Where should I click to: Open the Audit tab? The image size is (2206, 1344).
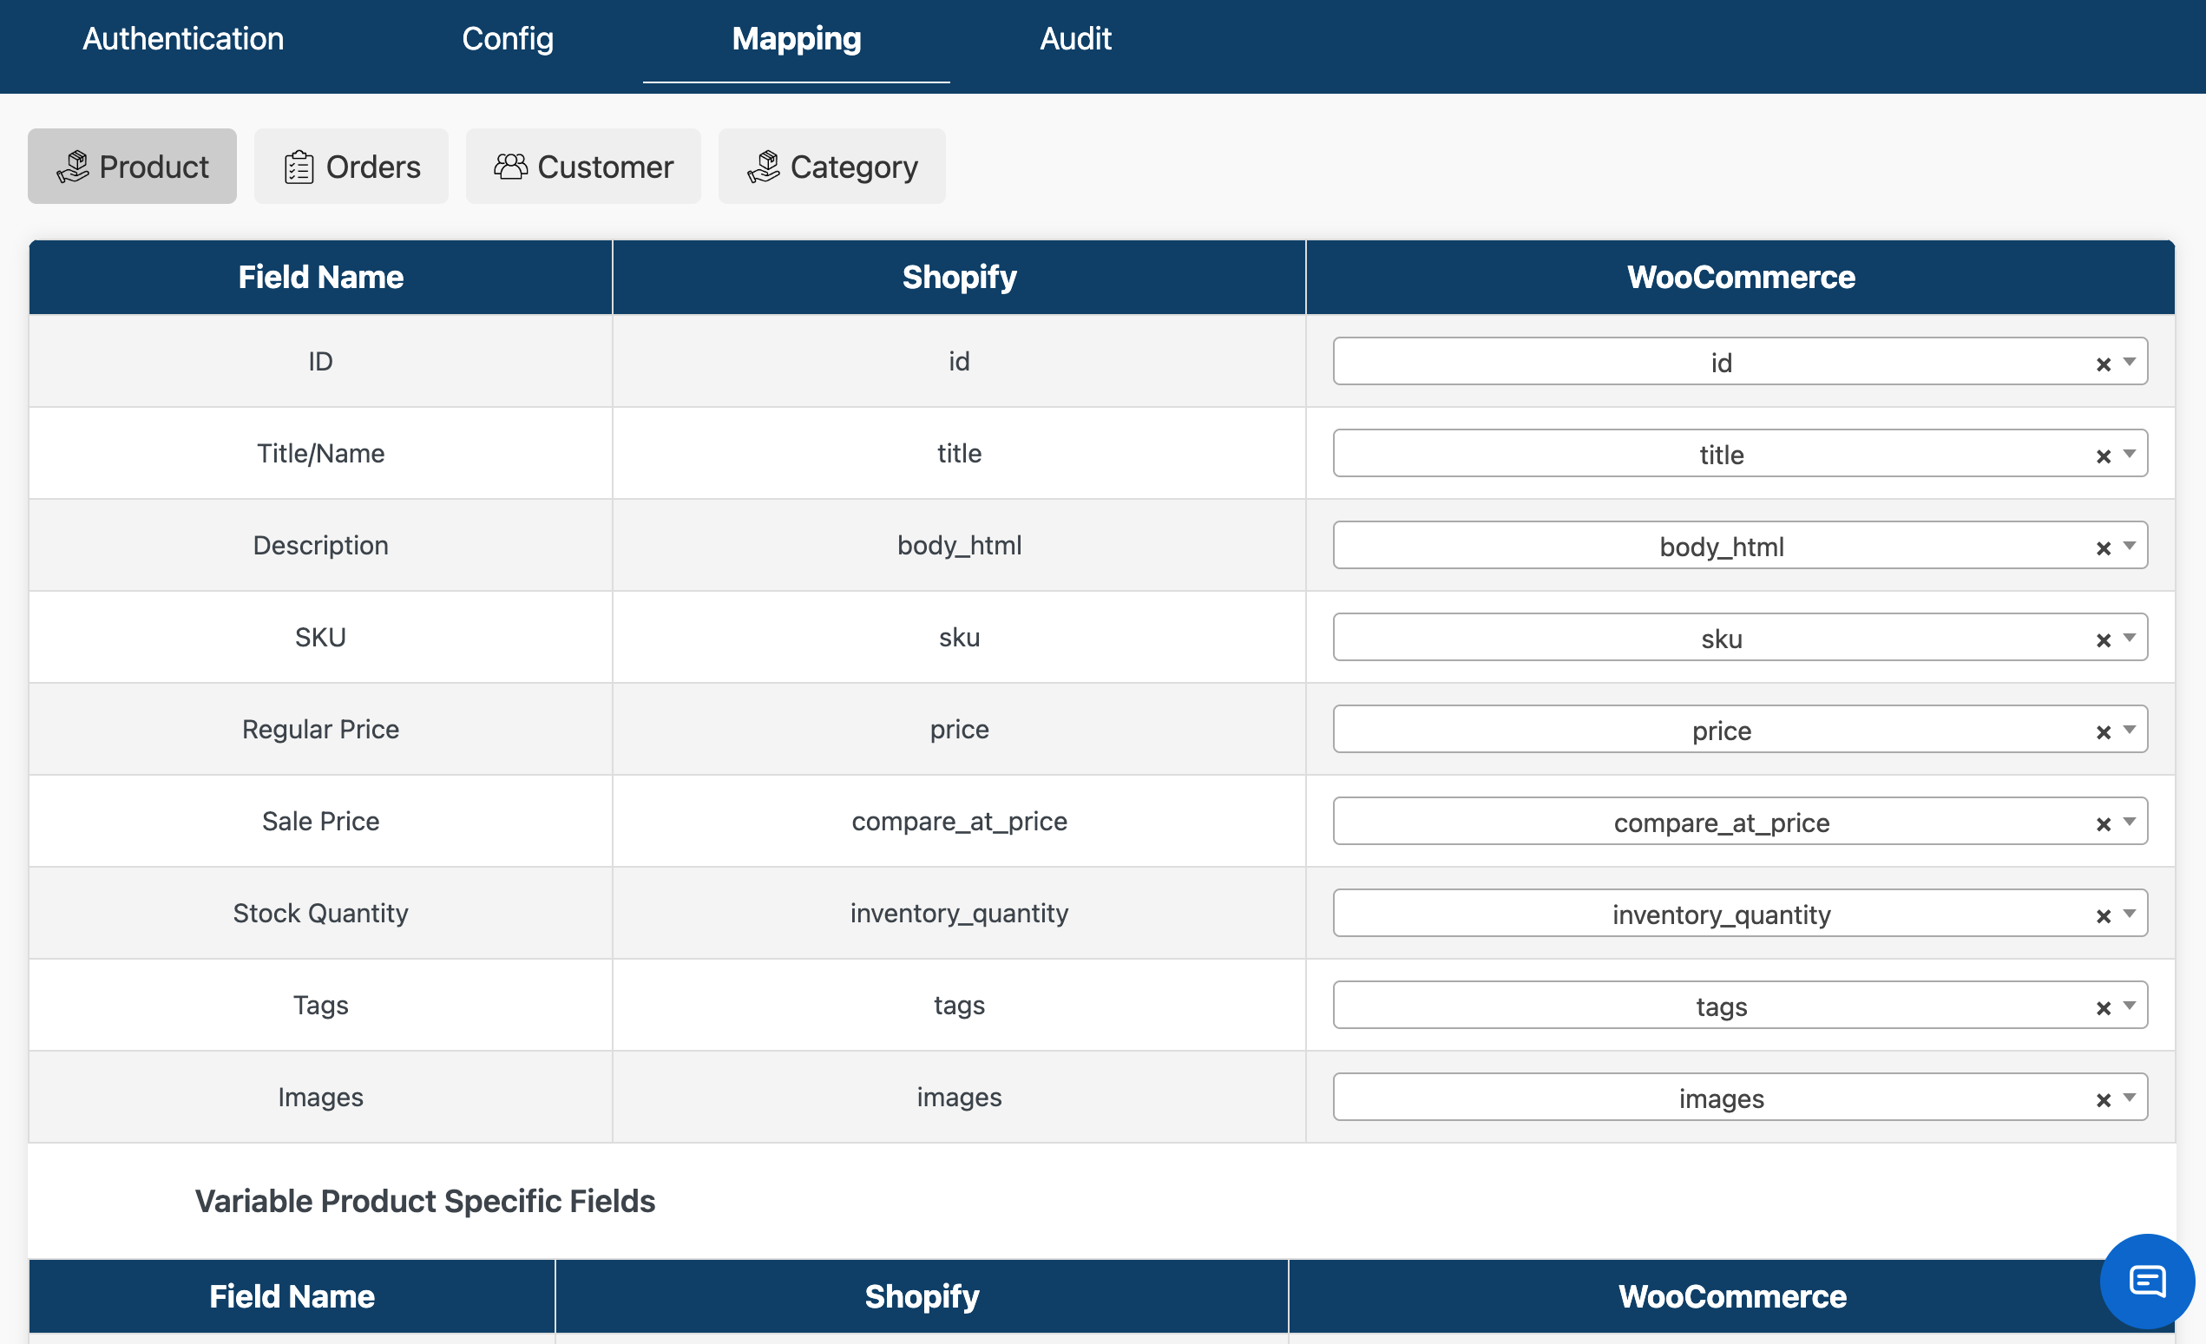[x=1074, y=38]
